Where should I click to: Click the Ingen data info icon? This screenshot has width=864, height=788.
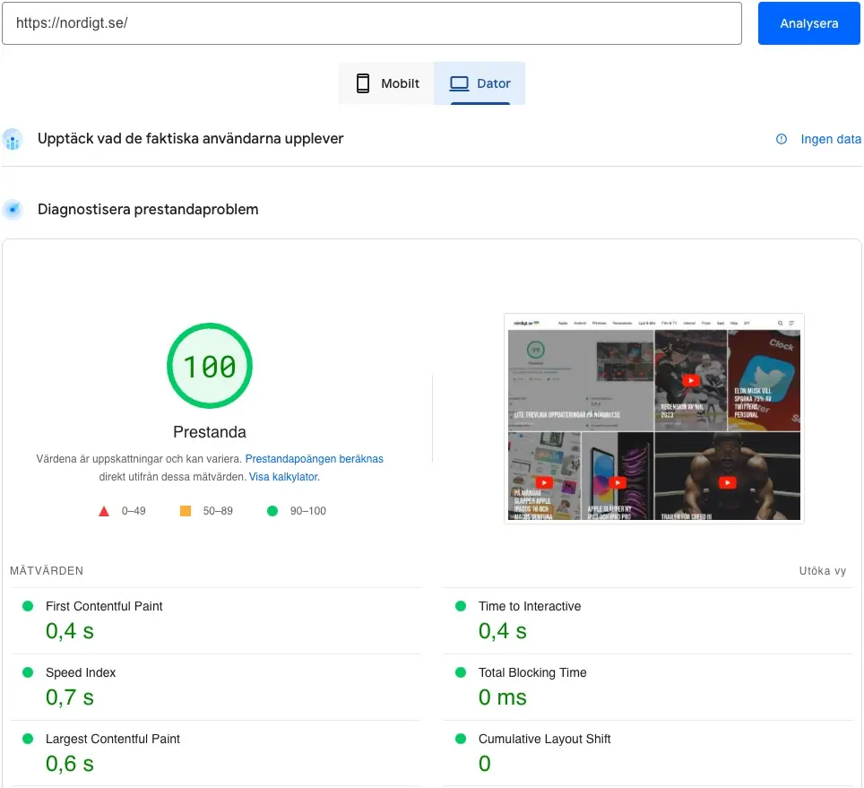[782, 139]
